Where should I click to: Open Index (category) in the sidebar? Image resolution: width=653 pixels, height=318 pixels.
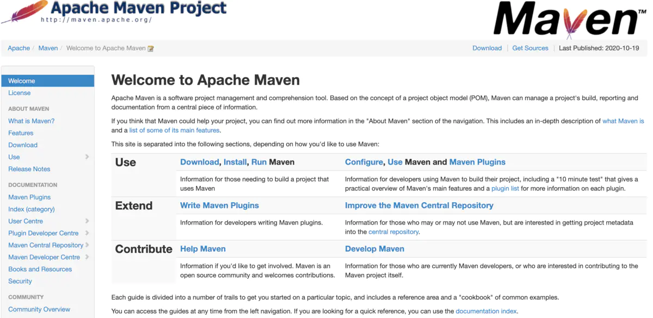(x=32, y=209)
